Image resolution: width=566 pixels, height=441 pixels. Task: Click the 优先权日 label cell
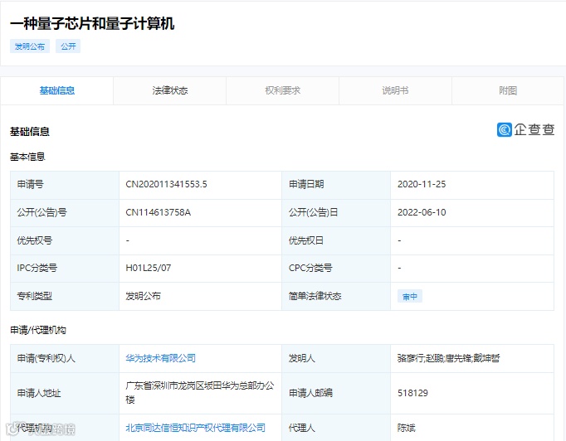(x=336, y=240)
